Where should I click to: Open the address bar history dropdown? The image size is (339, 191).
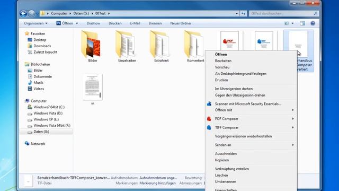point(237,13)
